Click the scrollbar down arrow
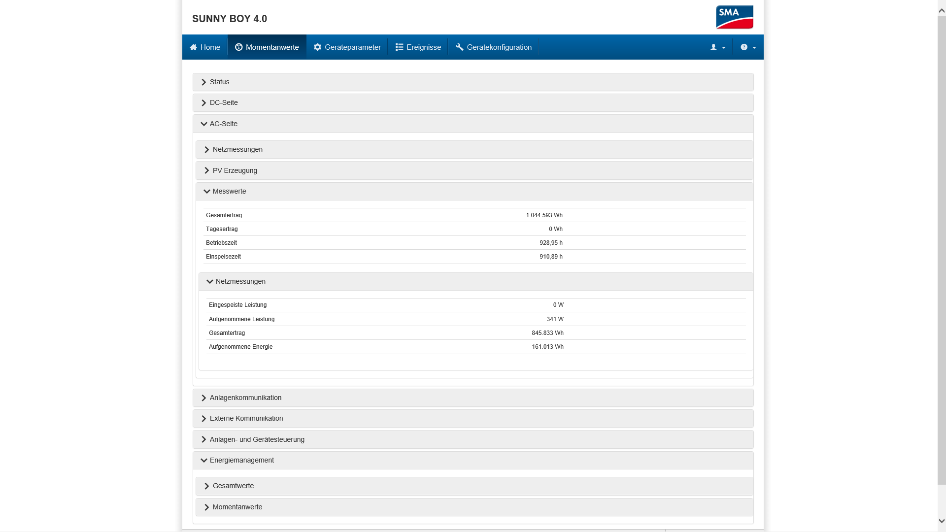The height and width of the screenshot is (532, 946). pos(942,521)
